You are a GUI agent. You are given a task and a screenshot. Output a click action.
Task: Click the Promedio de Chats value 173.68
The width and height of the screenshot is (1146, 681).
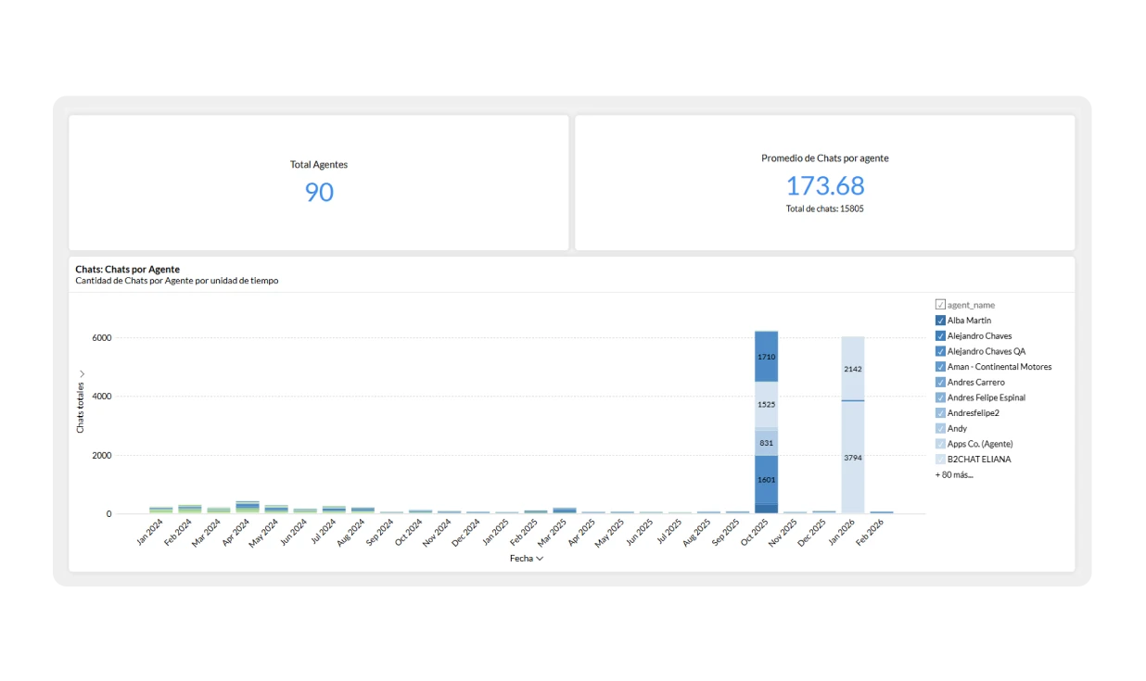coord(824,185)
